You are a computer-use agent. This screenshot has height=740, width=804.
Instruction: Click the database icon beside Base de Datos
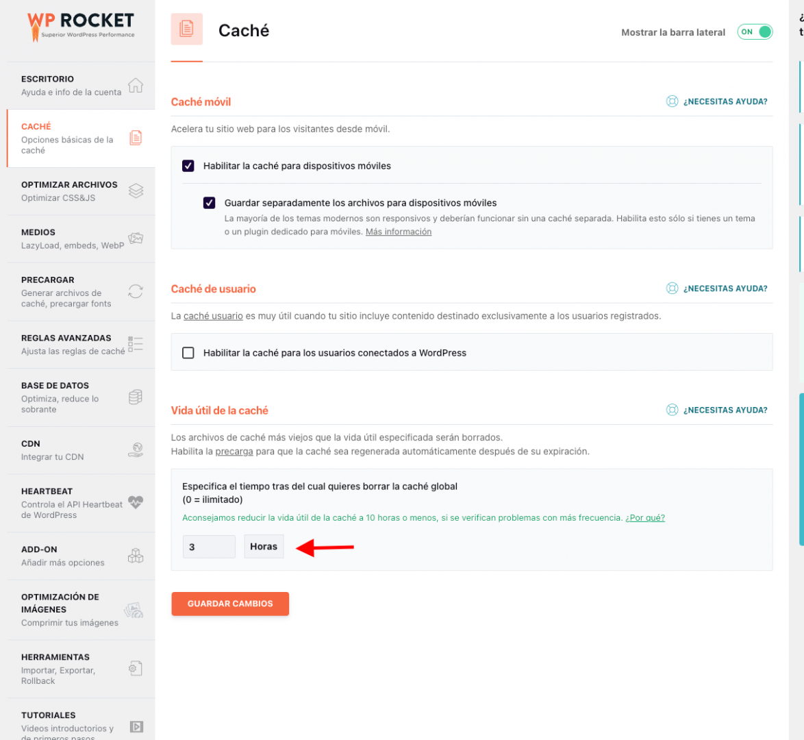136,397
